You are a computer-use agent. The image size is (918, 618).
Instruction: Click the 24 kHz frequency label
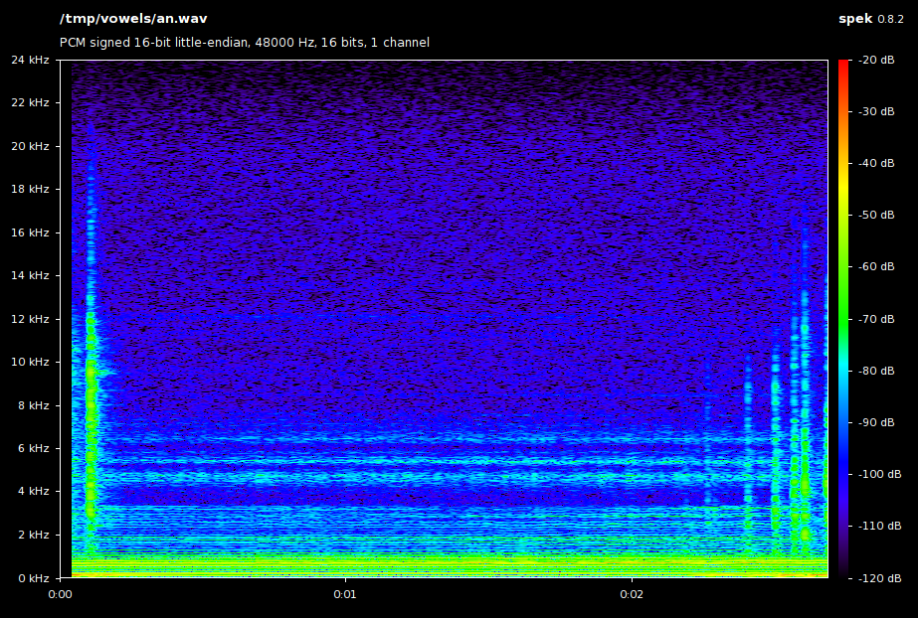(31, 60)
